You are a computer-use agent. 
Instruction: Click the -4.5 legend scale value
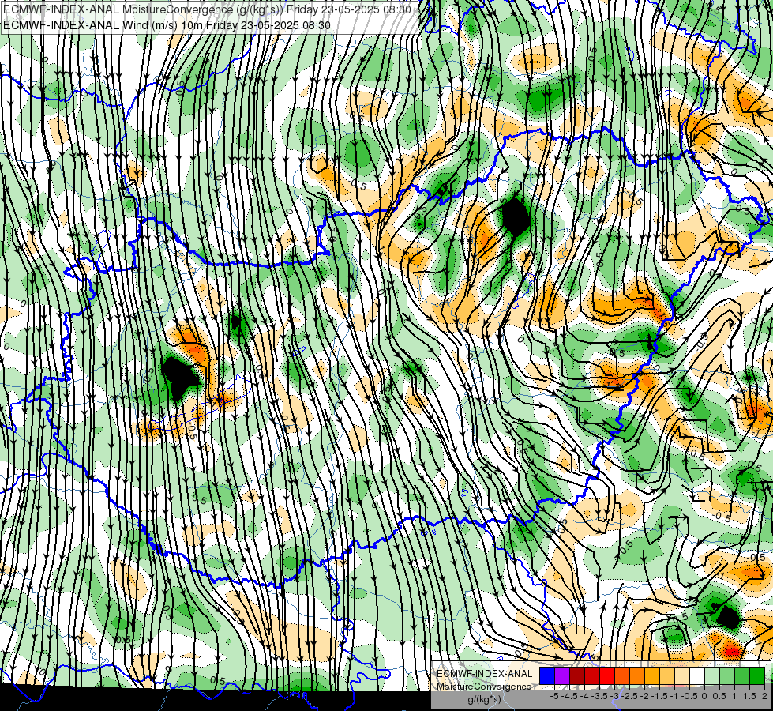click(570, 696)
